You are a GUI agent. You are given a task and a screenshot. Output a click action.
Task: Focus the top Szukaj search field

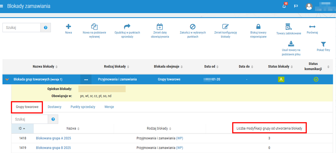(21, 28)
